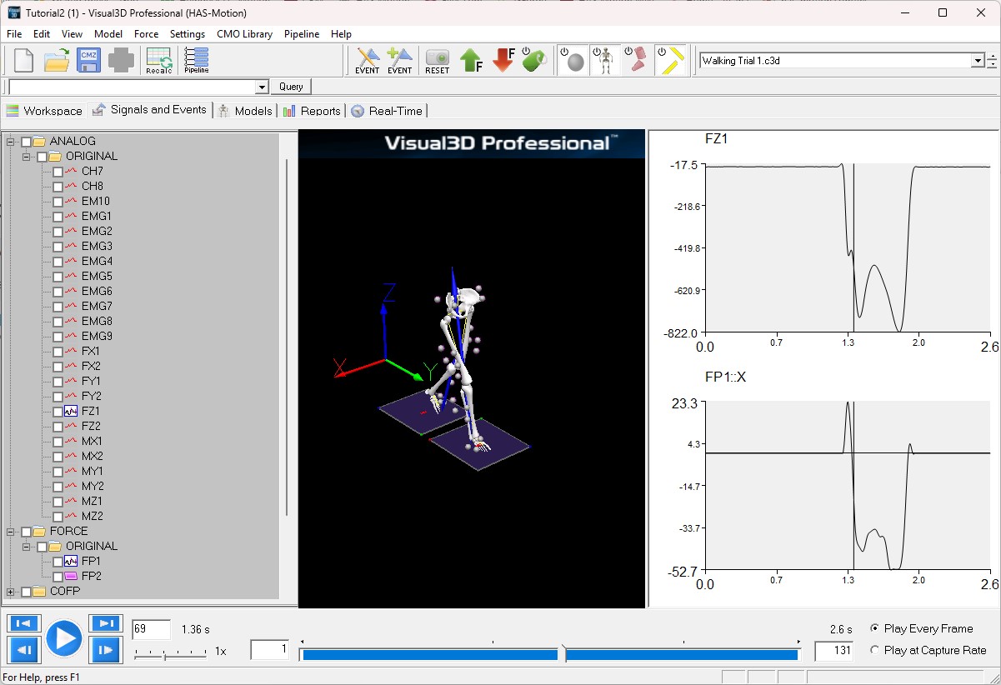Switch to the Real-Time tab
This screenshot has width=1001, height=685.
(388, 111)
